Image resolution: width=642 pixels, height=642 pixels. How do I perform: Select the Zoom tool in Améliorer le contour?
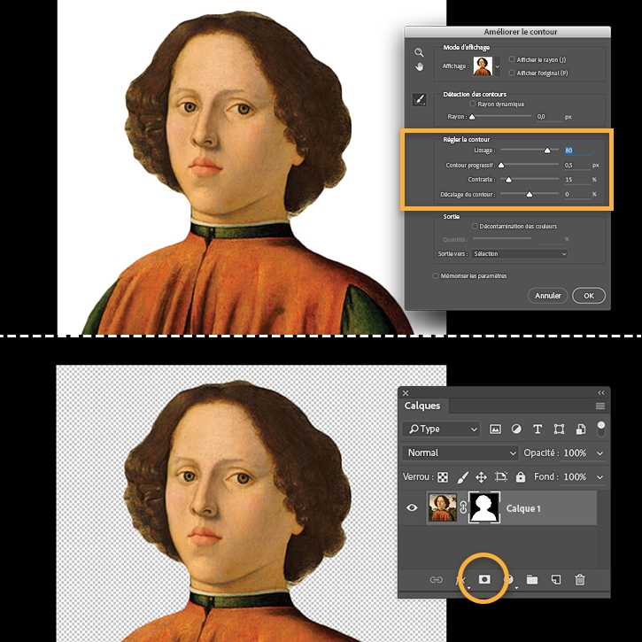[419, 52]
